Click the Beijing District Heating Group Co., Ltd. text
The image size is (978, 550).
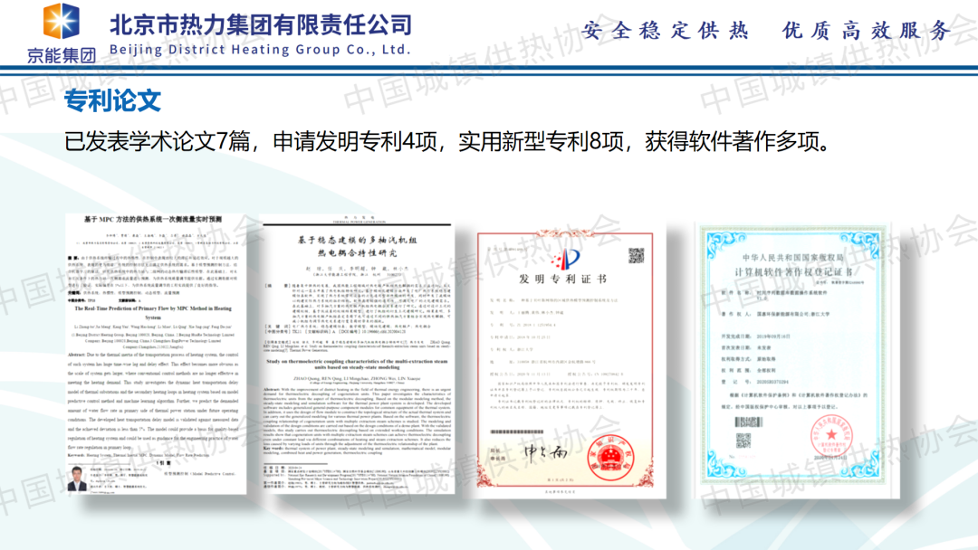pyautogui.click(x=260, y=49)
